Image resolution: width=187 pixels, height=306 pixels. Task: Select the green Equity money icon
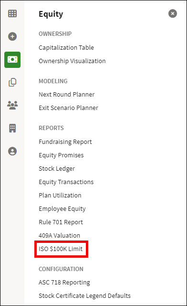[x=12, y=59]
